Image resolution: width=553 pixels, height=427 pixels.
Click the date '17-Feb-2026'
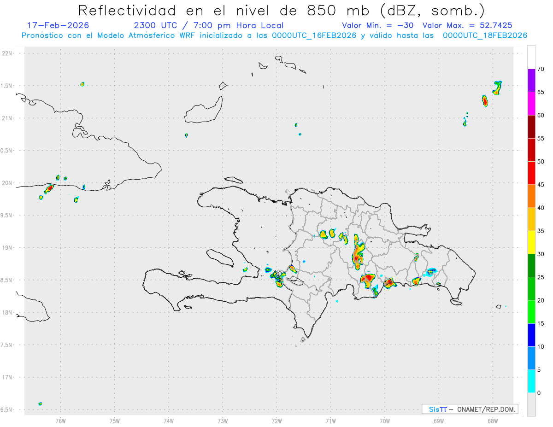pyautogui.click(x=58, y=25)
